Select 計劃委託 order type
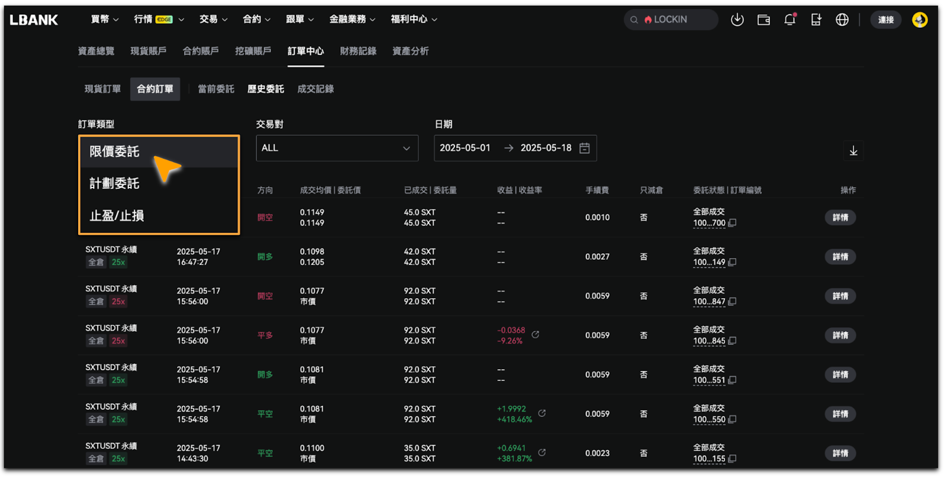947x478 pixels. point(159,183)
